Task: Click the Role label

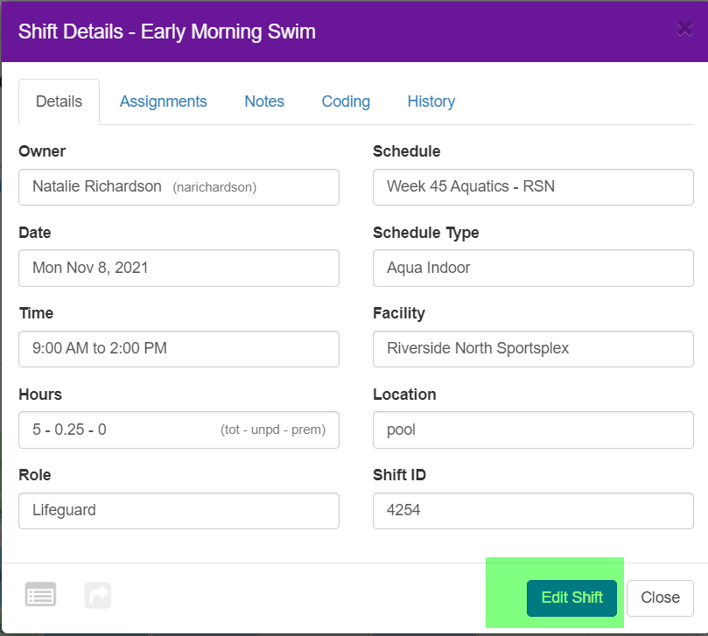Action: pyautogui.click(x=35, y=475)
